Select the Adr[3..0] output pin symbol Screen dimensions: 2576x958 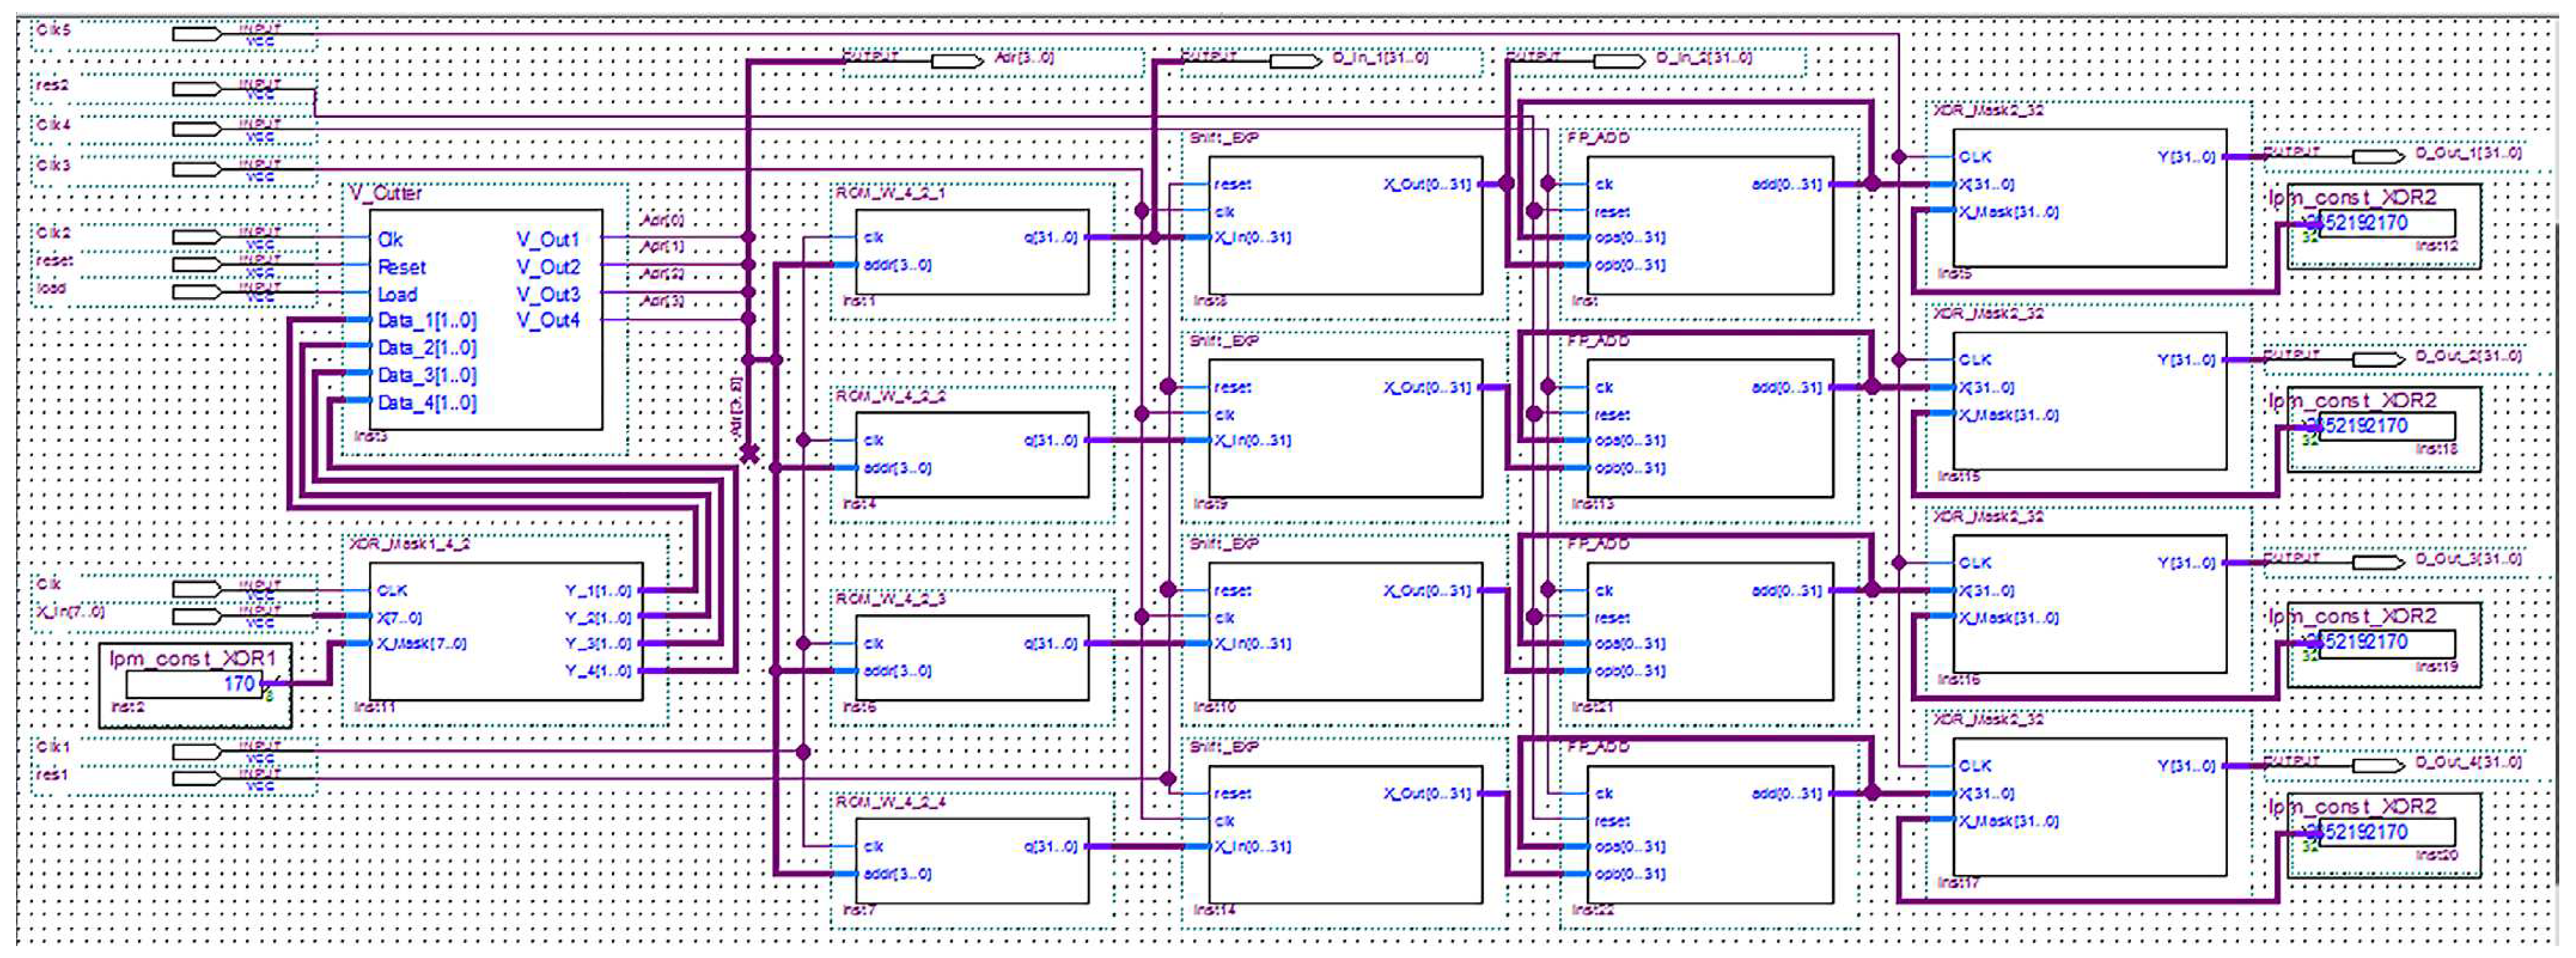pyautogui.click(x=957, y=62)
